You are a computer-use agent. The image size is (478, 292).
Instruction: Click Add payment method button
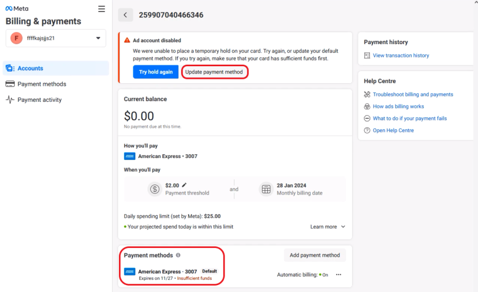[x=314, y=255]
